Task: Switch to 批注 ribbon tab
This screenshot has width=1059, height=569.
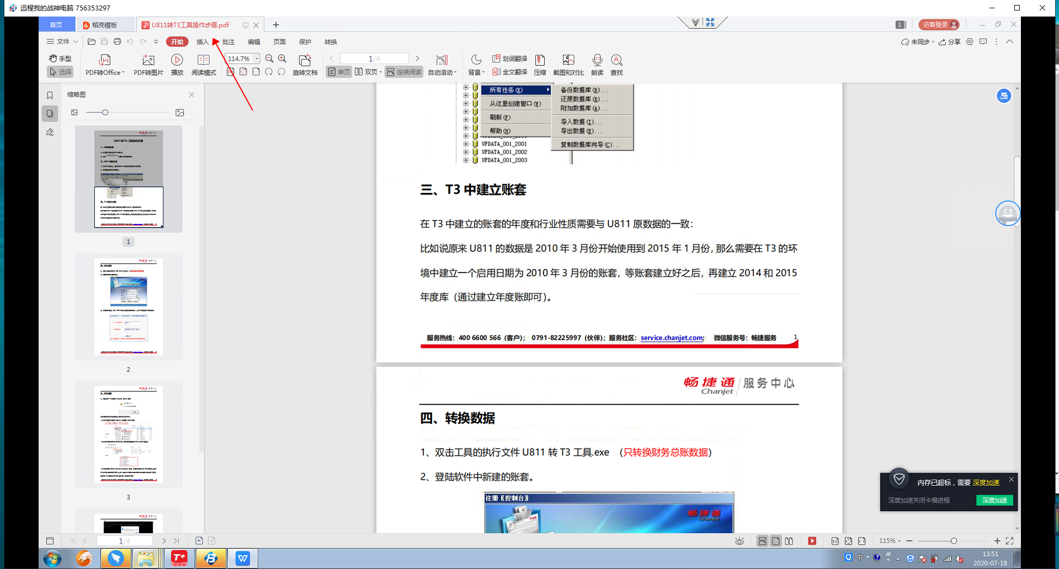Action: click(228, 42)
